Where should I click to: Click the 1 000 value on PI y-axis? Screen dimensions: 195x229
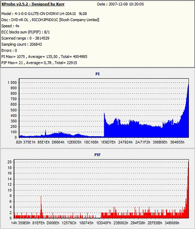(12, 83)
